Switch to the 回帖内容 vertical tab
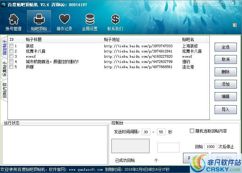242x173 pixels. tap(5, 90)
